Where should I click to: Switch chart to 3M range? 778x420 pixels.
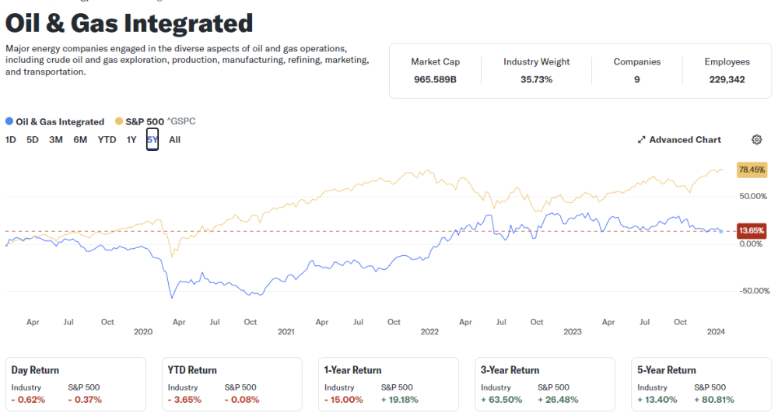coord(56,140)
